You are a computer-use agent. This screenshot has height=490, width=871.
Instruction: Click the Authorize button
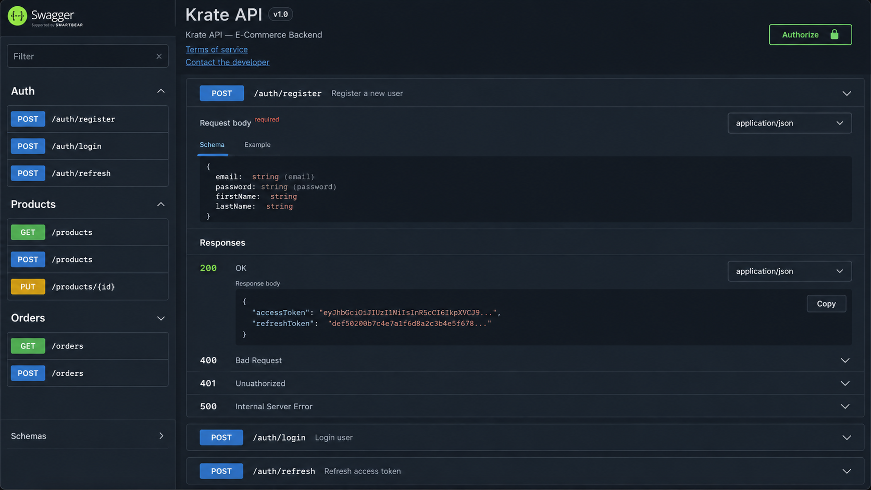810,34
